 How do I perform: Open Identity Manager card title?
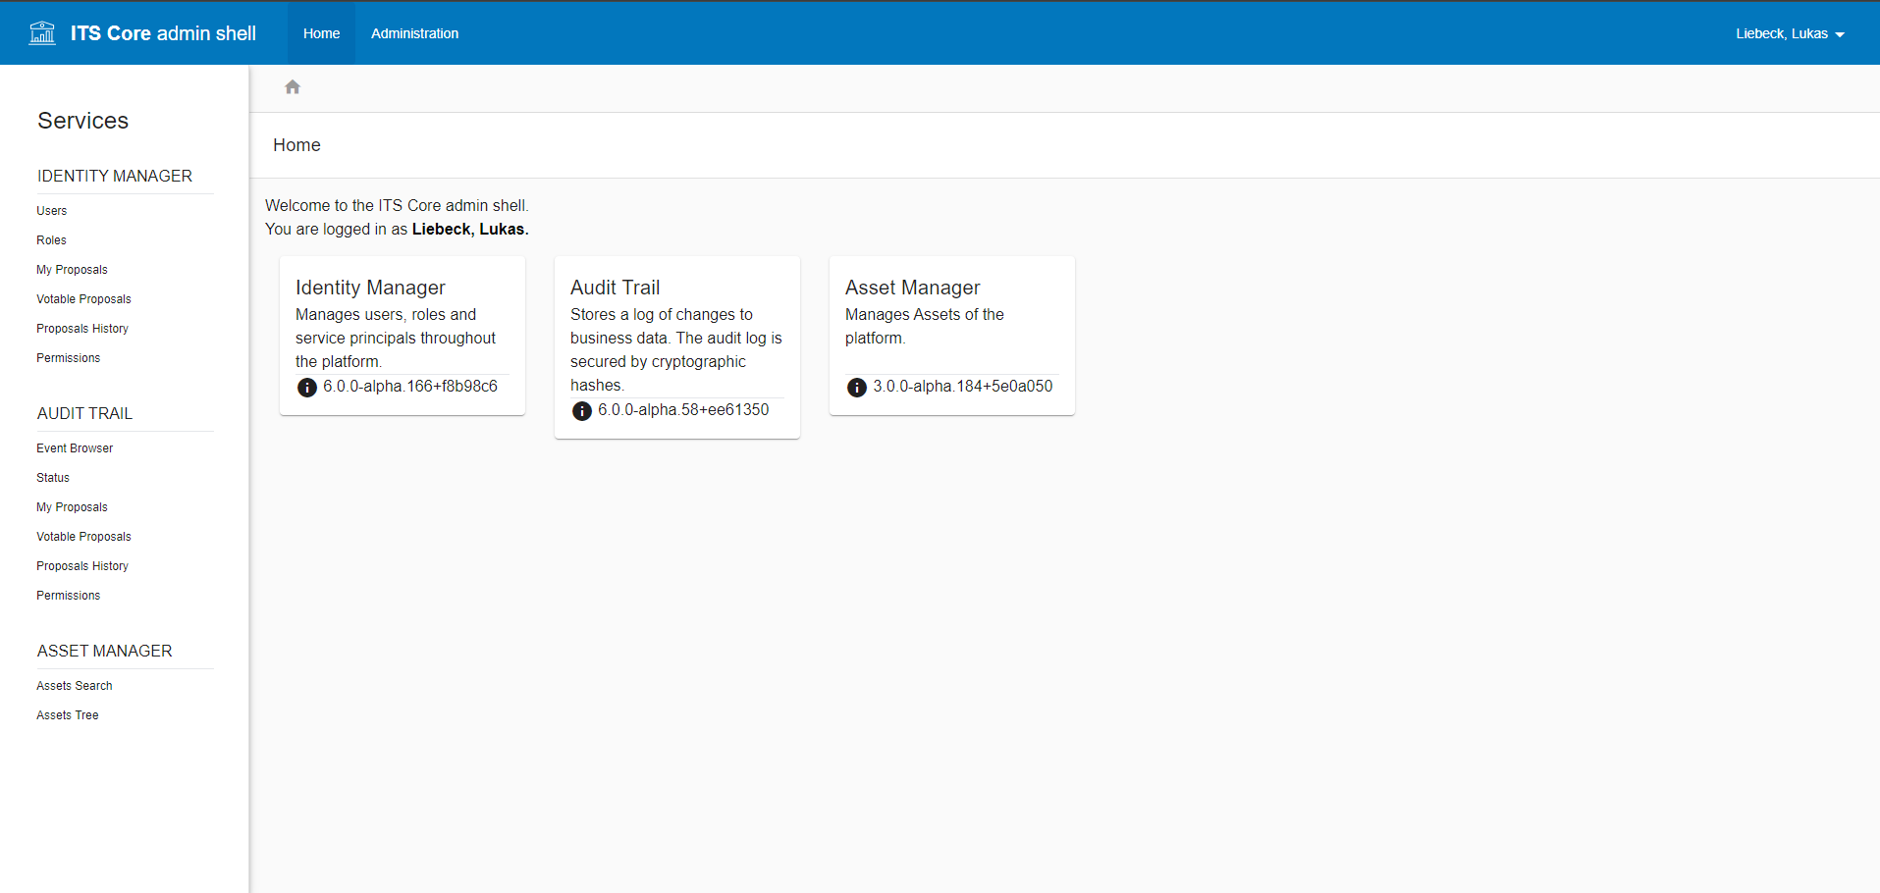point(370,288)
